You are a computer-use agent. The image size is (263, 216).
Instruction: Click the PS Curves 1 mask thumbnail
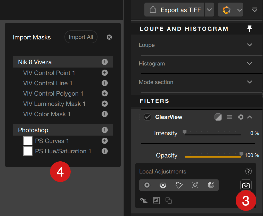28,141
